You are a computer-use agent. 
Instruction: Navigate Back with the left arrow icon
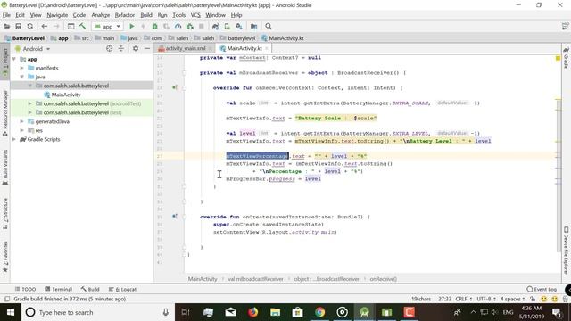coord(45,26)
